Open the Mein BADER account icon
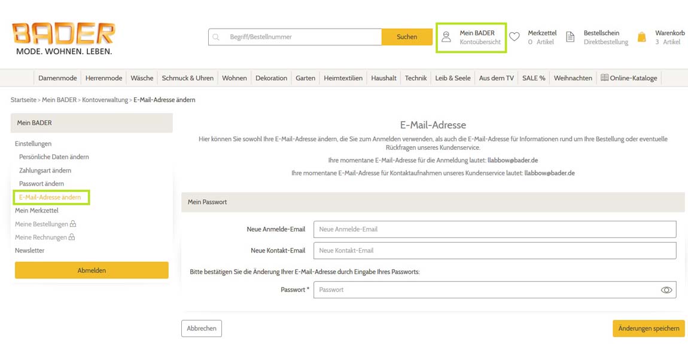 446,37
